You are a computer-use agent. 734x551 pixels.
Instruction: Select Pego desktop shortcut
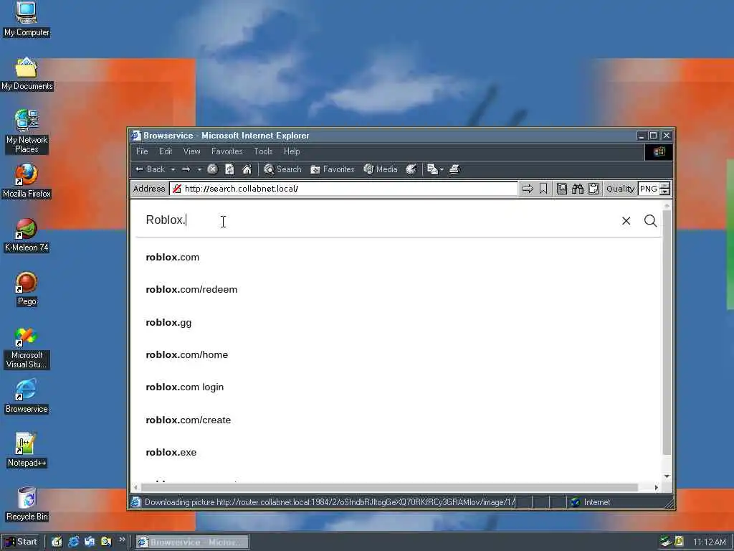(27, 289)
